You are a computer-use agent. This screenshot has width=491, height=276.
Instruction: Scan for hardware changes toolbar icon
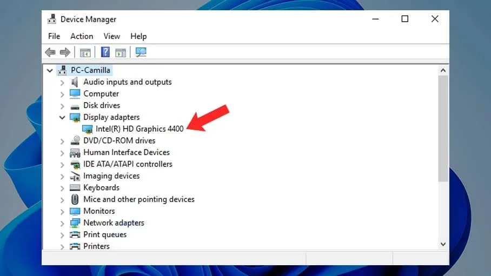141,52
